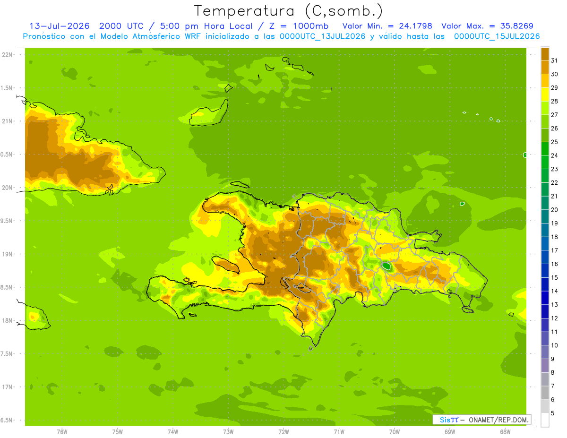The height and width of the screenshot is (438, 567).
Task: Click the longitude axis label 70W
Action: click(x=395, y=431)
